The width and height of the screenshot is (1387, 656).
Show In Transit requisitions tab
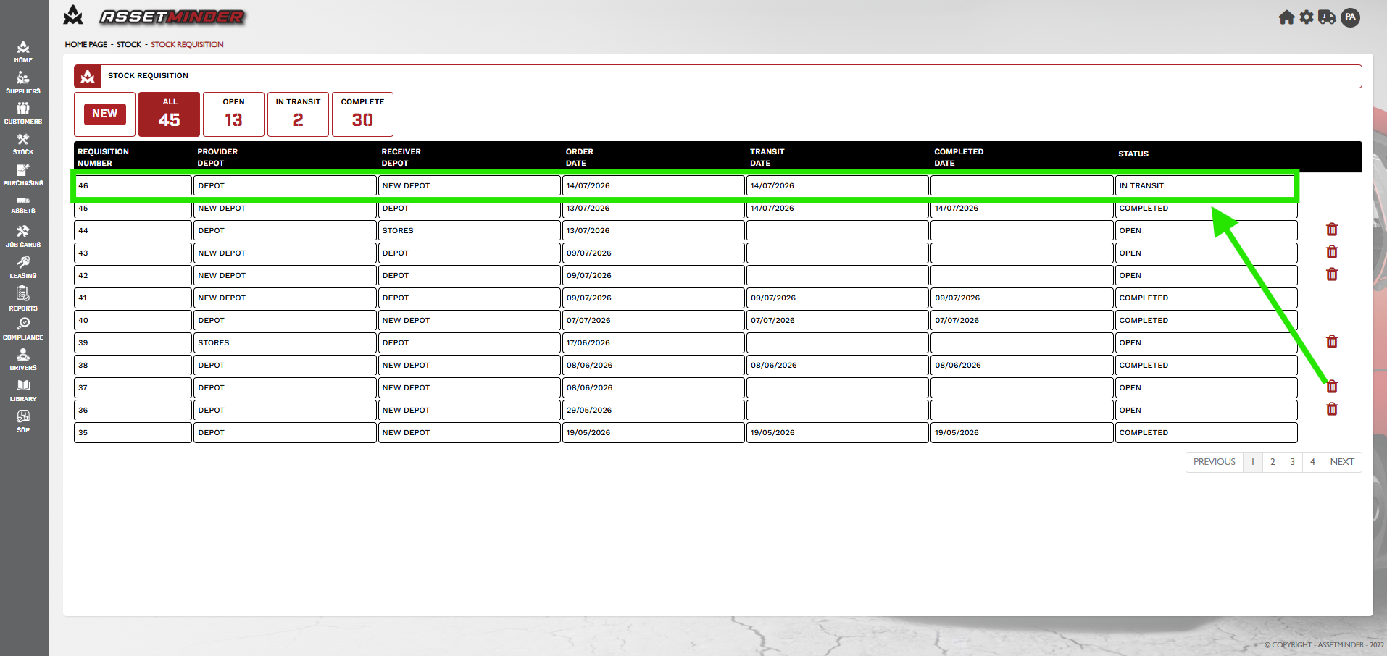pyautogui.click(x=298, y=114)
